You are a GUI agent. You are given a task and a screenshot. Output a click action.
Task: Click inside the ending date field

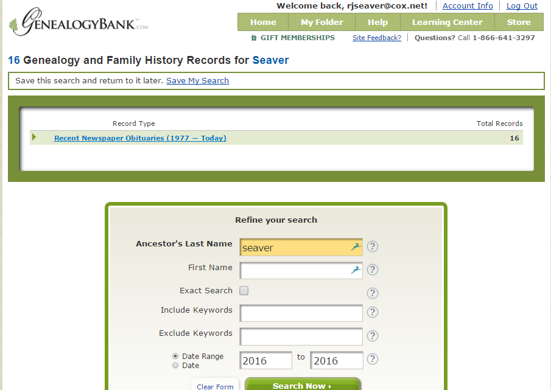point(336,360)
